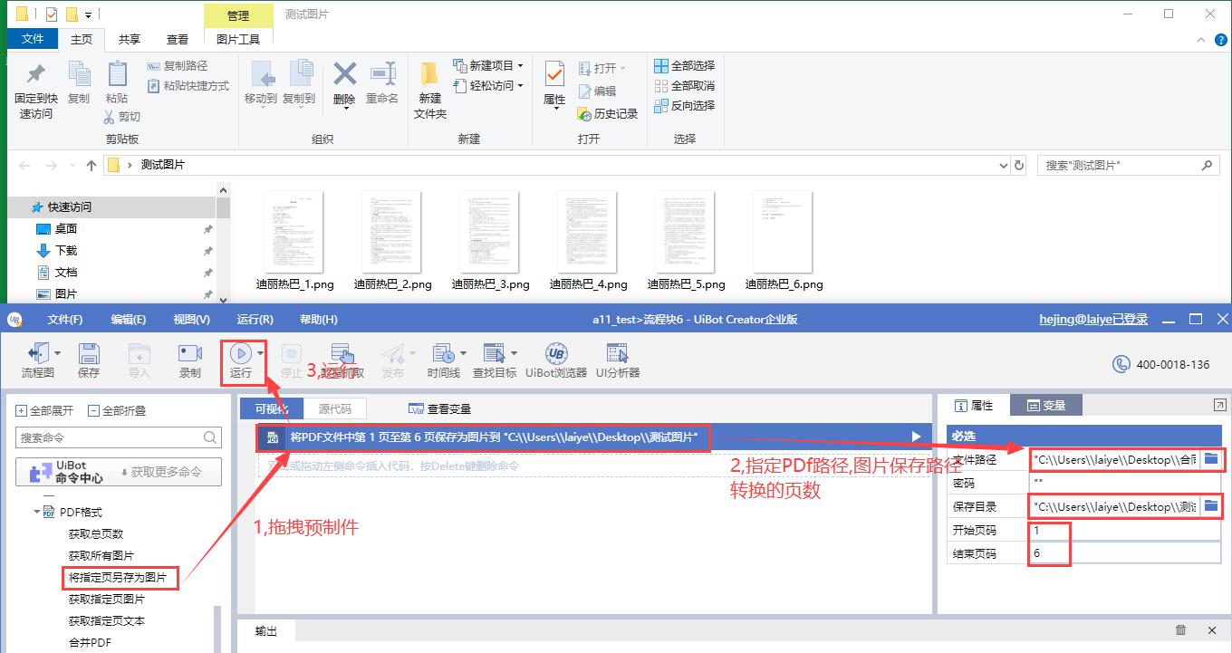Open the 编辑(E) menu

(x=128, y=319)
